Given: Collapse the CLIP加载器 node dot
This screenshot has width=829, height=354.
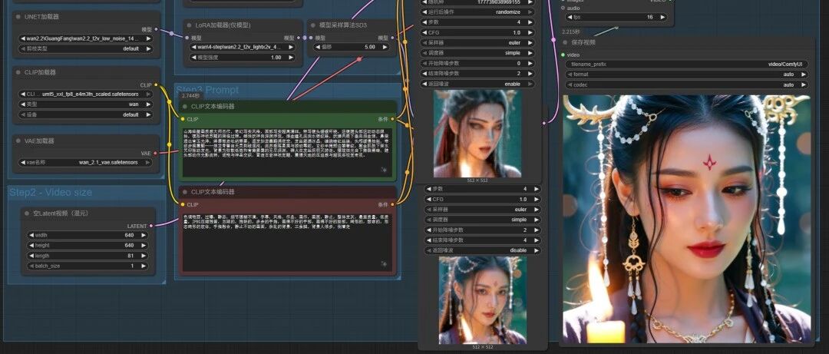Looking at the screenshot, I should 18,72.
